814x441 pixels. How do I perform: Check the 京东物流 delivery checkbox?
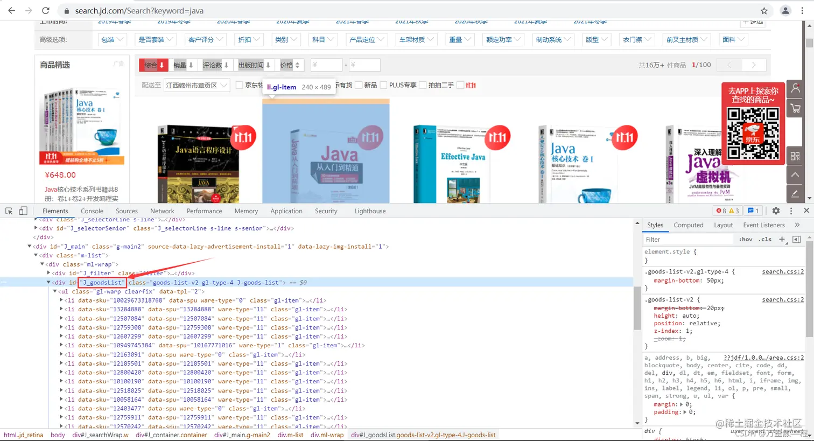click(240, 85)
